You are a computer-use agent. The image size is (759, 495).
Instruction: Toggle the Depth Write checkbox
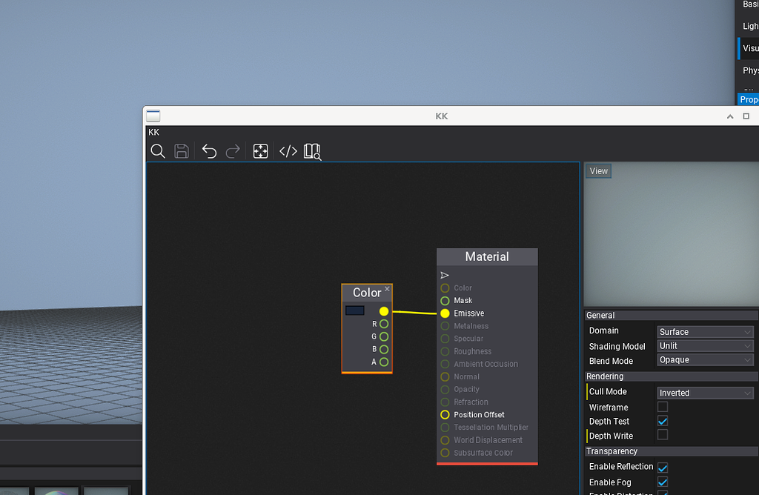pyautogui.click(x=662, y=435)
